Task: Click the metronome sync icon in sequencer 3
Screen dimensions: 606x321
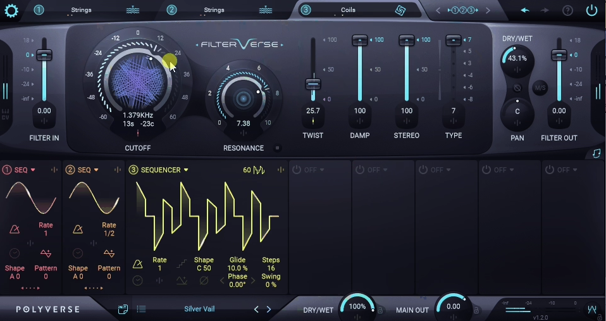Action: (137, 265)
